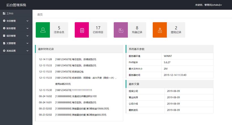Expand the 财务管理 menu chevron

click(x=27, y=28)
